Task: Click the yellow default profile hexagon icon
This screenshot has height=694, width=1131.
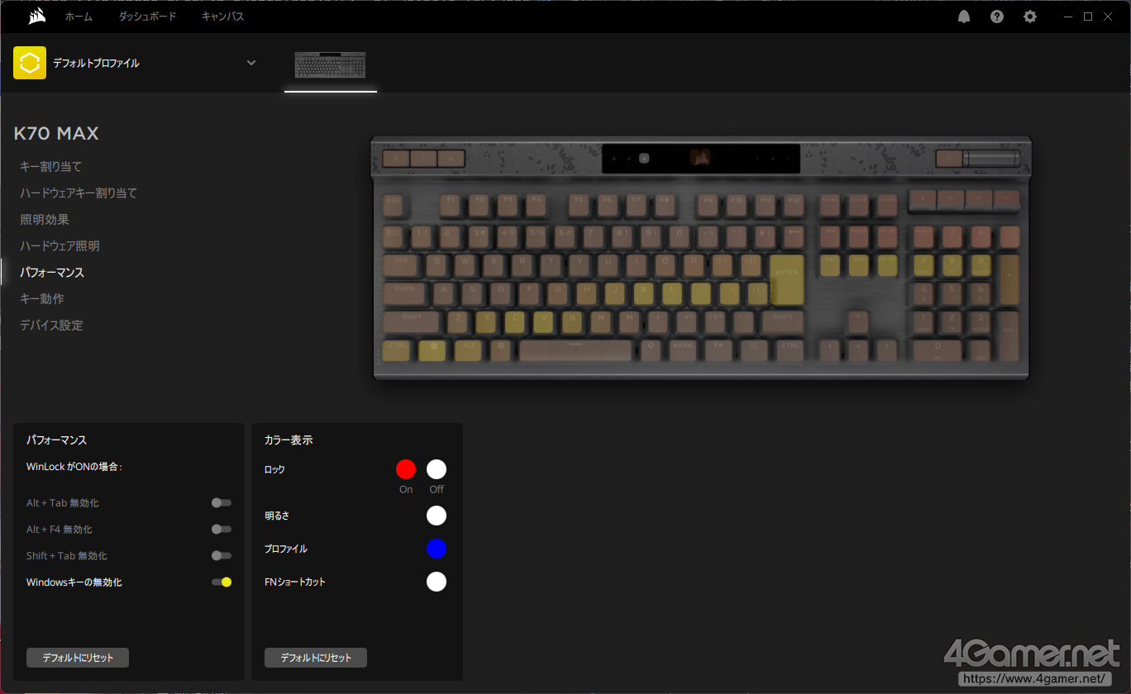Action: point(30,63)
